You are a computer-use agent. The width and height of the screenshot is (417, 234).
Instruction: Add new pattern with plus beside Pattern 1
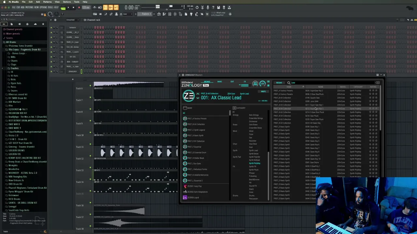click(x=153, y=14)
